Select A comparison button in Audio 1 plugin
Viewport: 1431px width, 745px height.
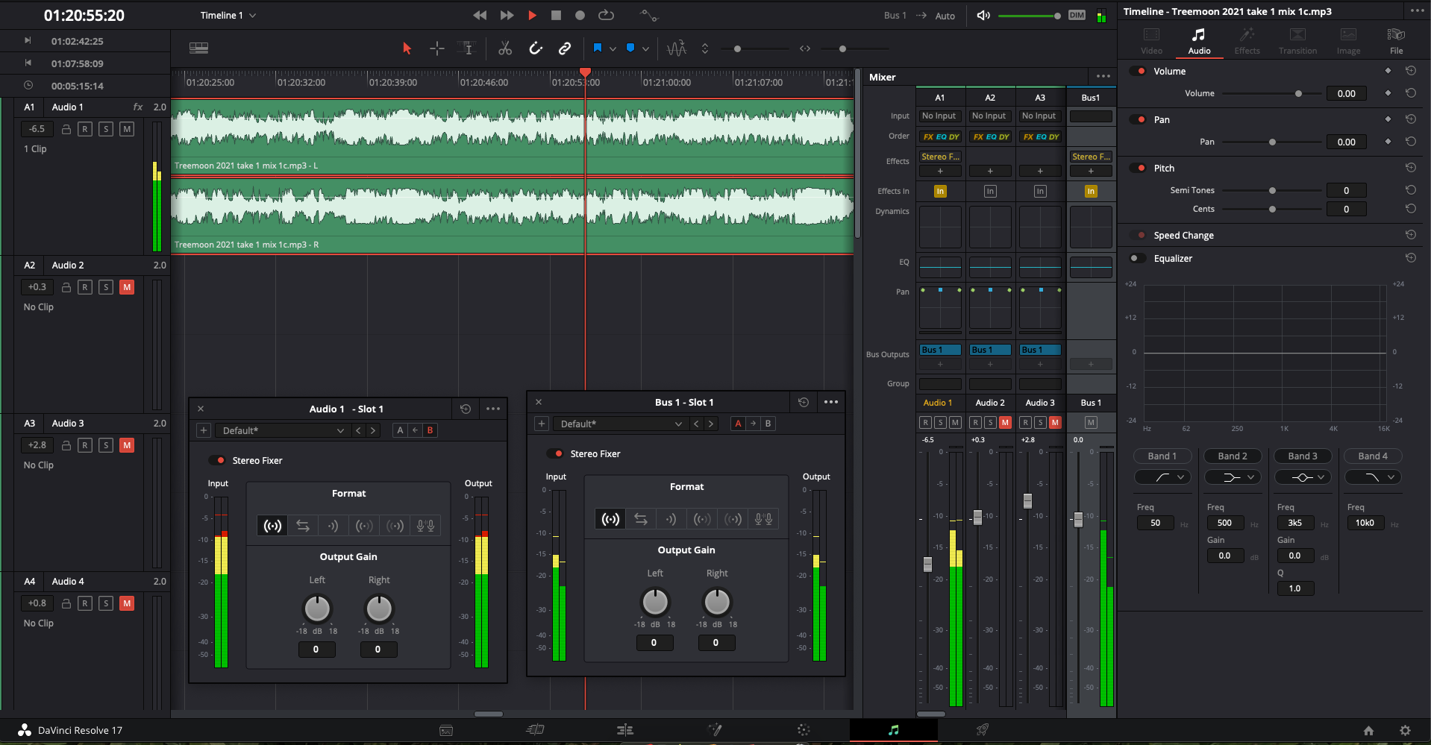(400, 430)
